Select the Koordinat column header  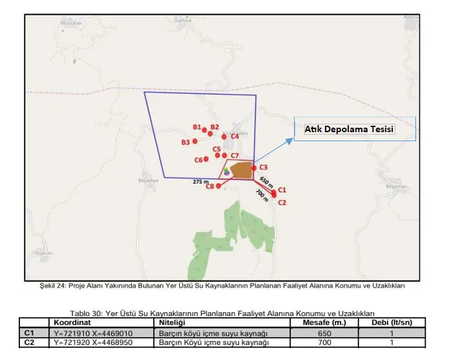coord(72,322)
